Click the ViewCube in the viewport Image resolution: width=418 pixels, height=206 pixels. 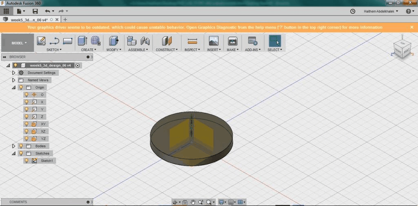click(x=402, y=48)
